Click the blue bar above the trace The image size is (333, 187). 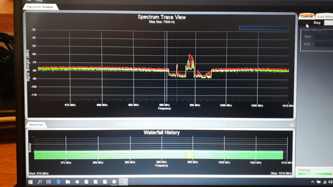[x=263, y=28]
